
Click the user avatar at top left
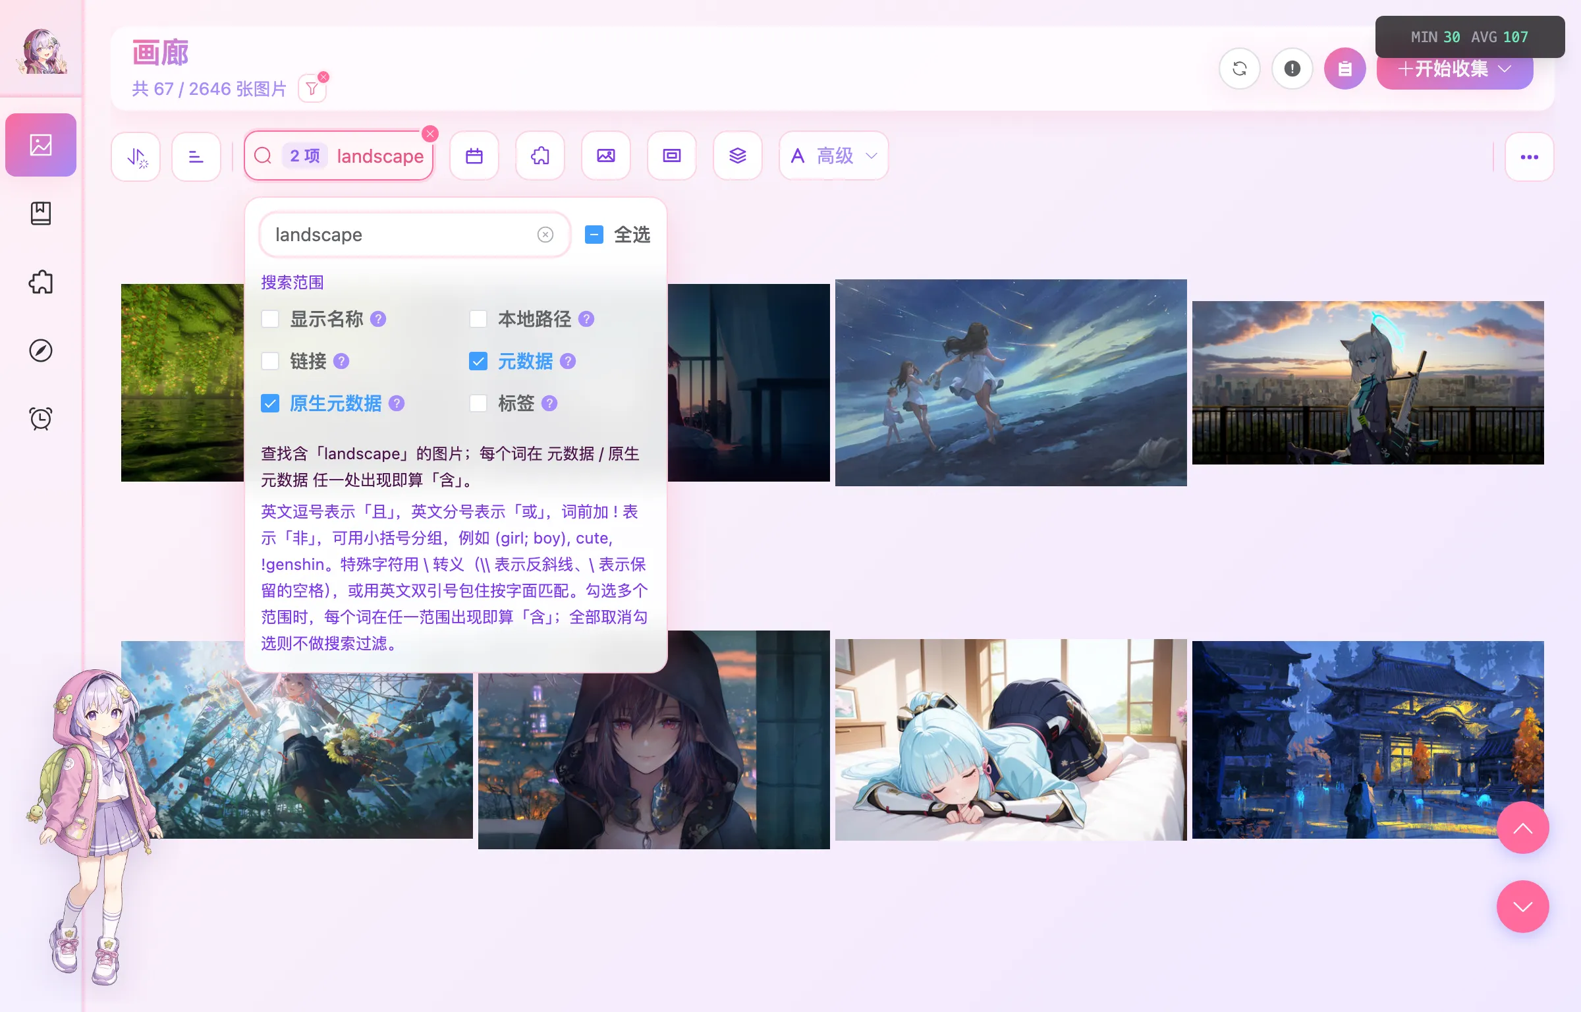click(x=42, y=52)
